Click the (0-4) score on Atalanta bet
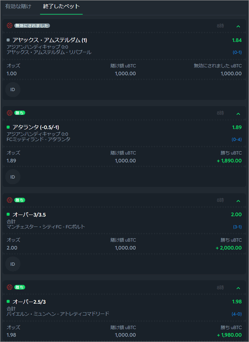 [237, 140]
